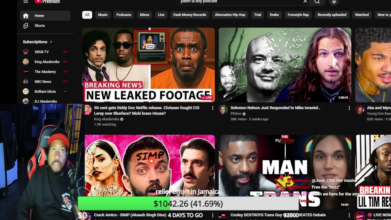The height and width of the screenshot is (220, 391).
Task: Open more options for Solomon Nelson video
Action: tap(349, 108)
